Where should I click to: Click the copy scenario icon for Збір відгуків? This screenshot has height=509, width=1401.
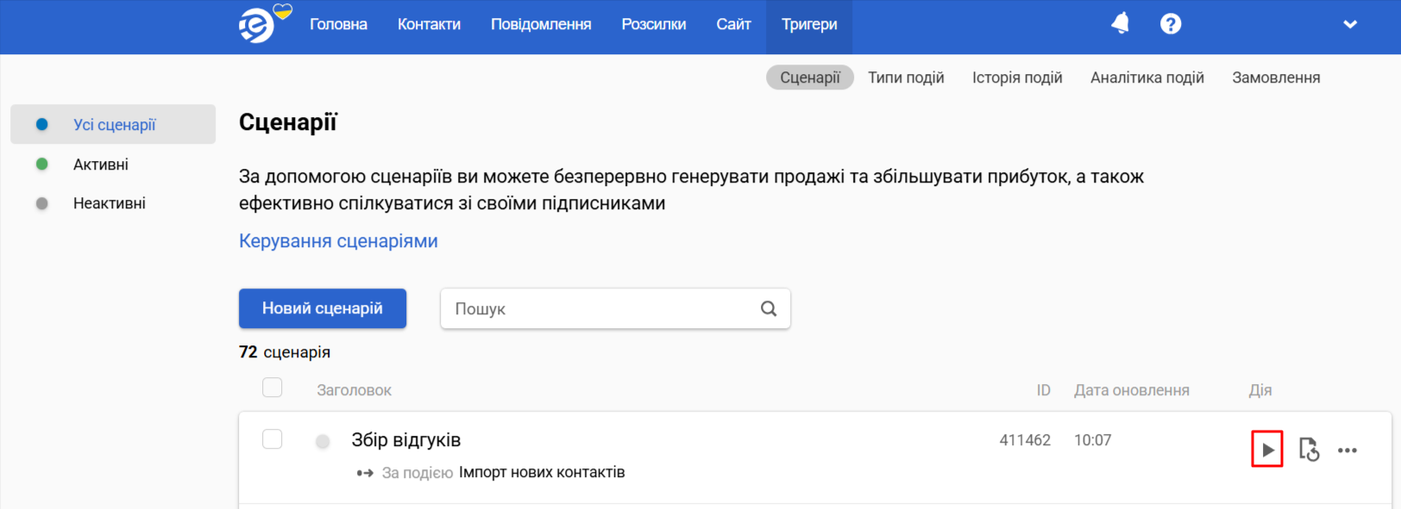(1309, 450)
